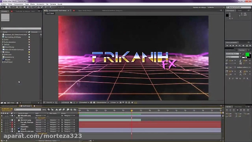Image resolution: width=252 pixels, height=142 pixels.
Task: Click the Graph Editor icon in timeline
Action: click(x=75, y=110)
